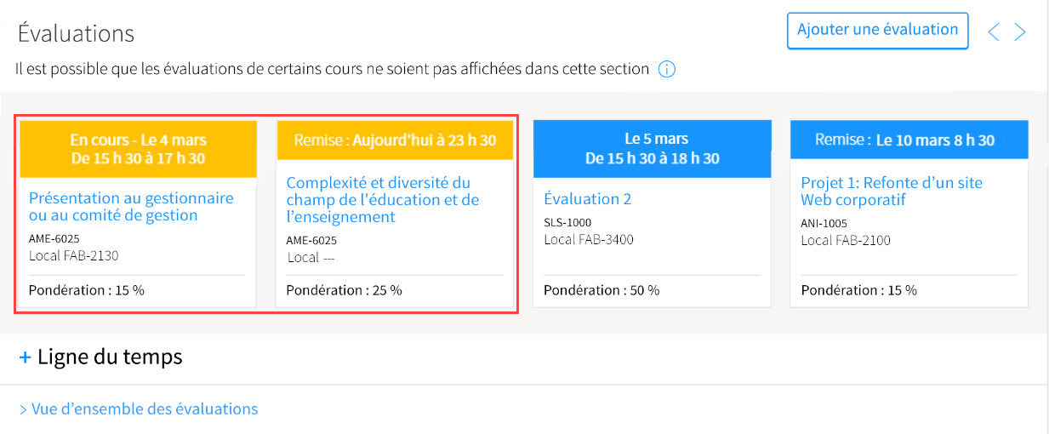Open Présentation au gestionnaire ou au comité link
Screen dimensions: 1049x434
pos(131,207)
